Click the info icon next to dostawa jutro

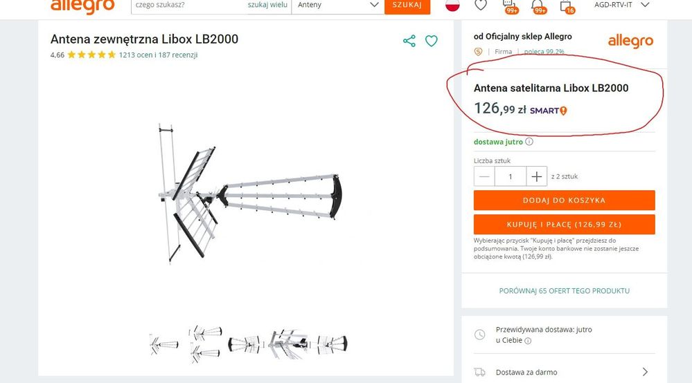click(529, 142)
